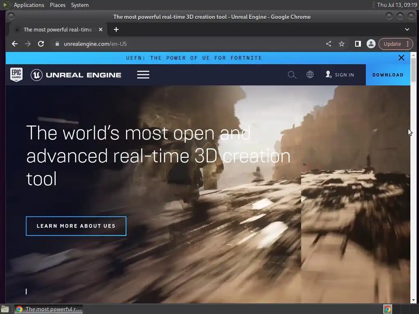Click the page vertical scrollbar thumb
The image size is (419, 314).
pos(413,70)
